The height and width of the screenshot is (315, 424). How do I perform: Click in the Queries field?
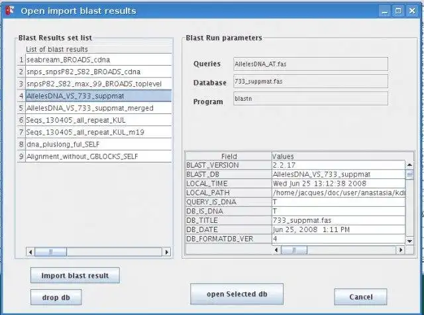pyautogui.click(x=311, y=64)
